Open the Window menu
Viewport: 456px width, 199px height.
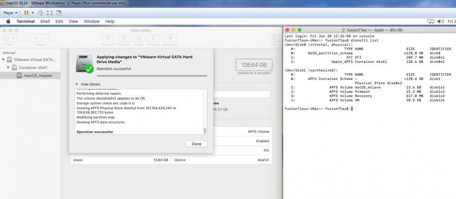[x=92, y=21]
